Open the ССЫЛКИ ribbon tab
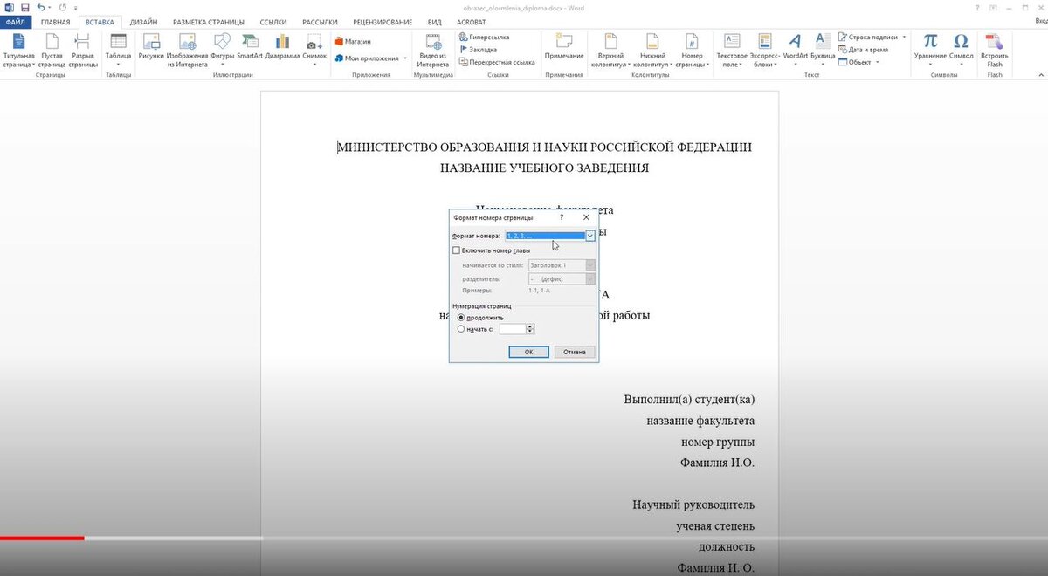This screenshot has width=1048, height=576. tap(272, 21)
